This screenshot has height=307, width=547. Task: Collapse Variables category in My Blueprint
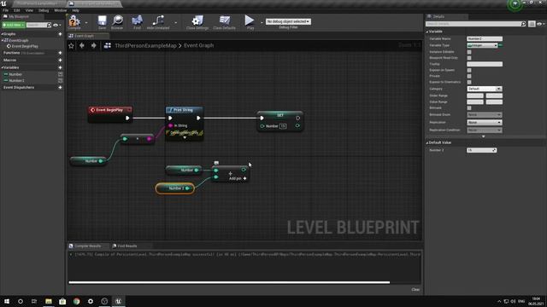[x=2, y=67]
